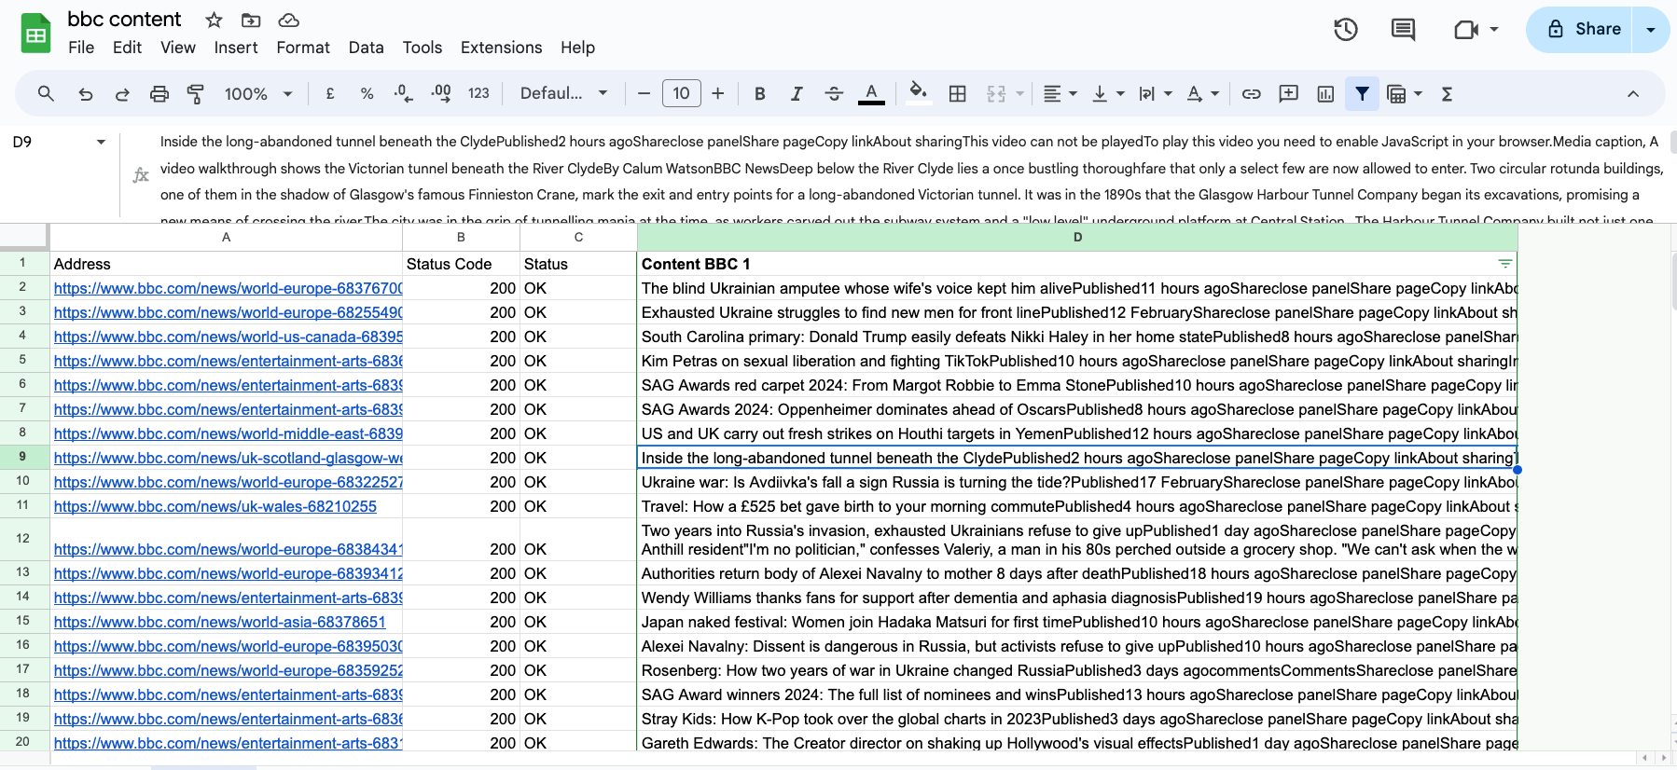Increase decimal places
This screenshot has width=1677, height=770.
click(441, 93)
